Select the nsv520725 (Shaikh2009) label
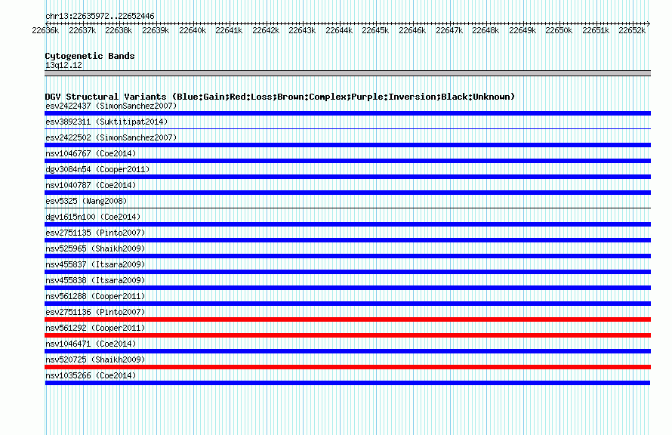Image resolution: width=672 pixels, height=435 pixels. pyautogui.click(x=95, y=359)
